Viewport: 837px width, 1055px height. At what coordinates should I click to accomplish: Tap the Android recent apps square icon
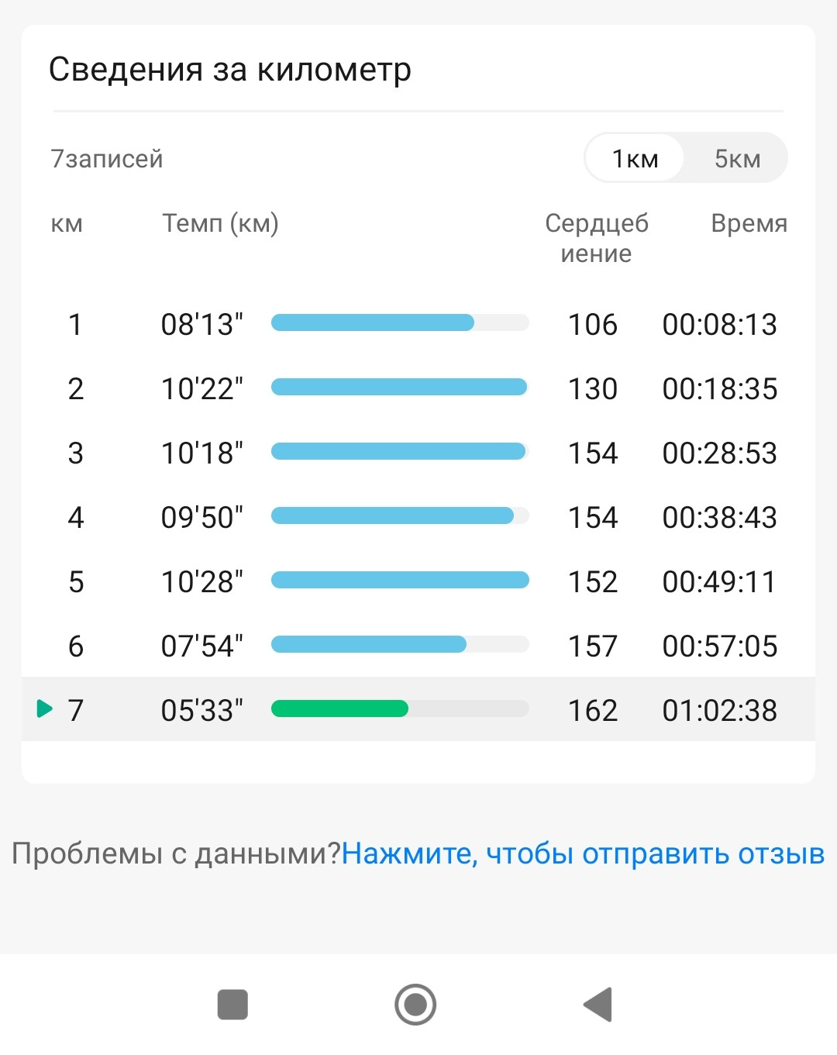tap(232, 1005)
